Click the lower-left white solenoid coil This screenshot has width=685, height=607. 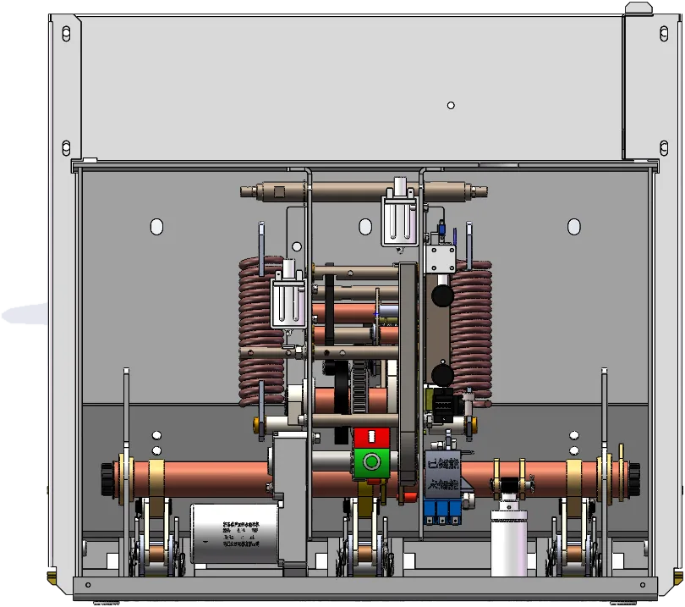point(288,296)
